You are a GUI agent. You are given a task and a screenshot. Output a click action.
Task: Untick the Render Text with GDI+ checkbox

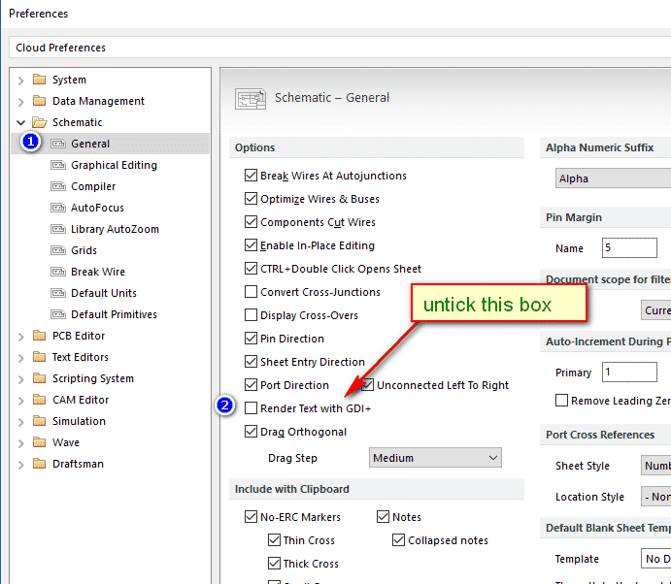(252, 408)
